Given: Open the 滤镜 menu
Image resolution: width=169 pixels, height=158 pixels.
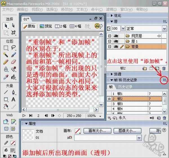Looking at the screenshot, I should tap(111, 10).
